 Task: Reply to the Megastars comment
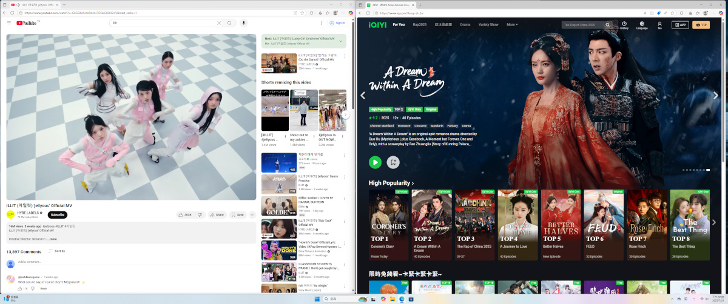click(44, 288)
